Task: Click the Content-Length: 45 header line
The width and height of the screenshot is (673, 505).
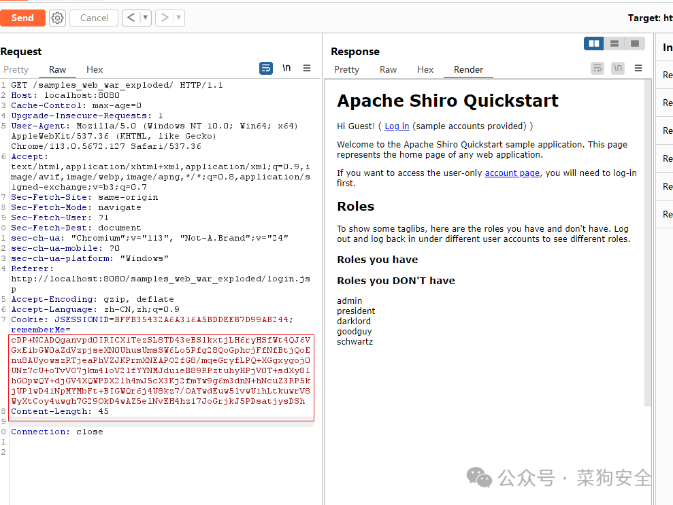Action: pos(60,412)
